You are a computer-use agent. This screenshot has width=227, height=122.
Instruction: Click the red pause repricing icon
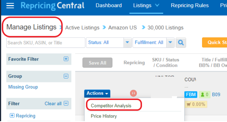pyautogui.click(x=133, y=93)
